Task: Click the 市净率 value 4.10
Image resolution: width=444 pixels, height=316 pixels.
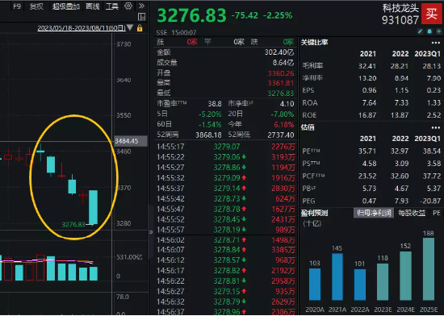Action: pos(287,104)
